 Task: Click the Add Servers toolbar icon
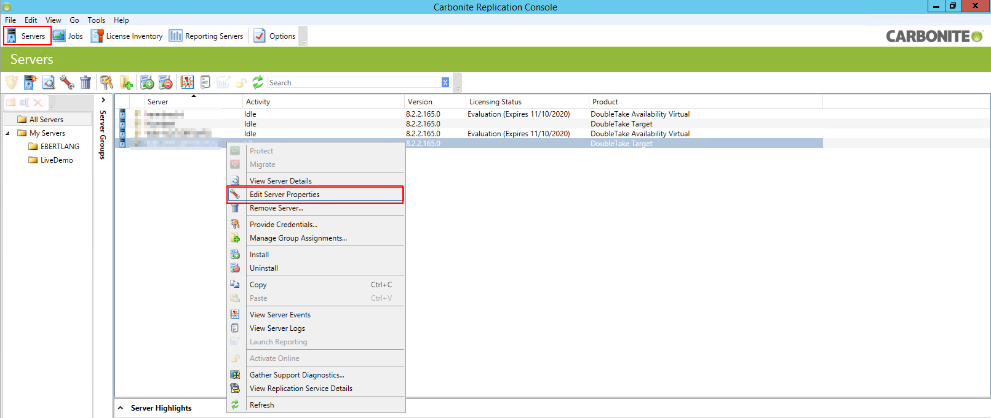pyautogui.click(x=30, y=82)
